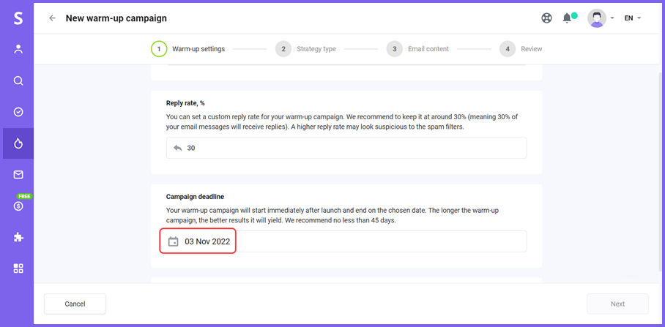Open the EN language dropdown
Image resolution: width=665 pixels, height=327 pixels.
[633, 18]
